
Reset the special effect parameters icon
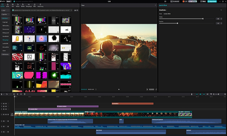[x=221, y=10]
